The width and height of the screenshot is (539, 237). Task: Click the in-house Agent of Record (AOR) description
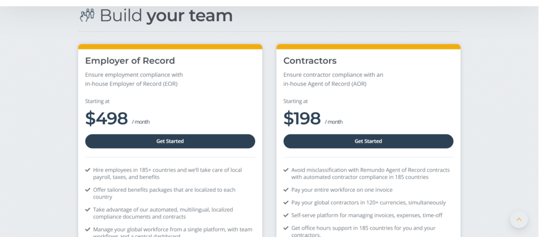[x=325, y=84]
